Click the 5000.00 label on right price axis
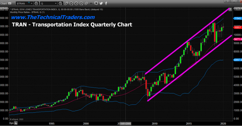This screenshot has width=242, height=126. coord(238,77)
